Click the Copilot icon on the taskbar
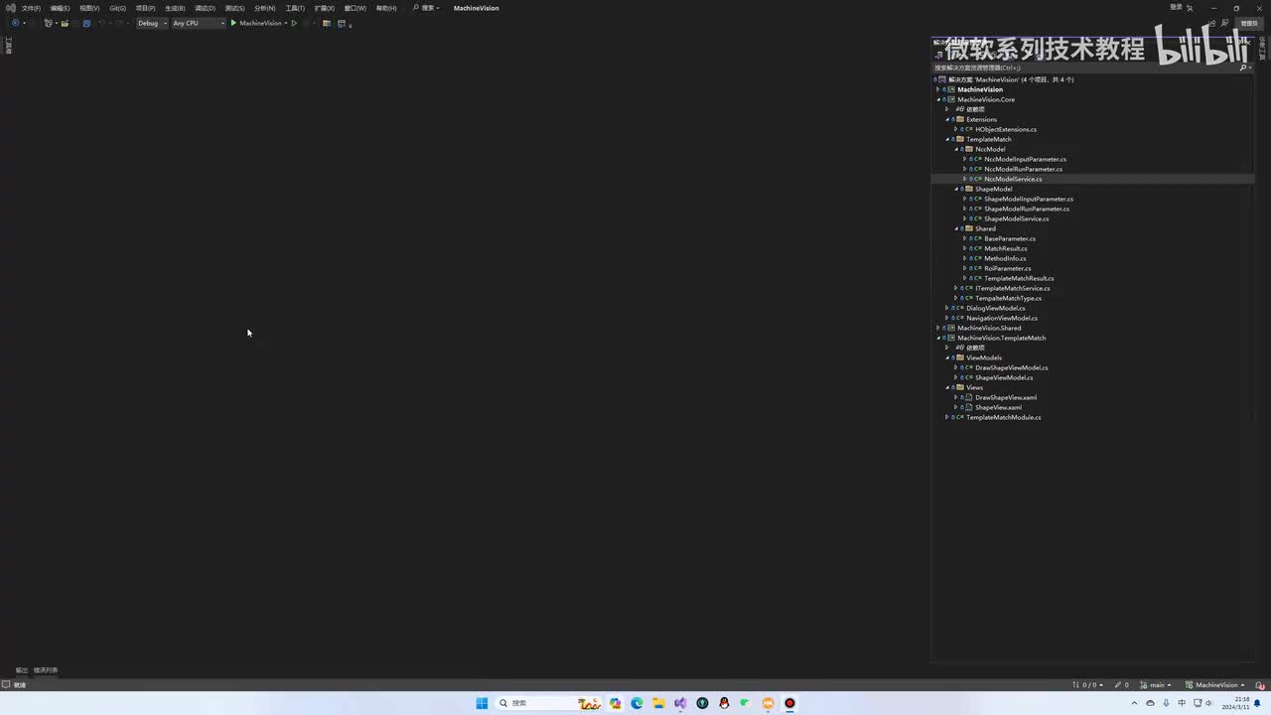The height and width of the screenshot is (715, 1271). coord(615,703)
